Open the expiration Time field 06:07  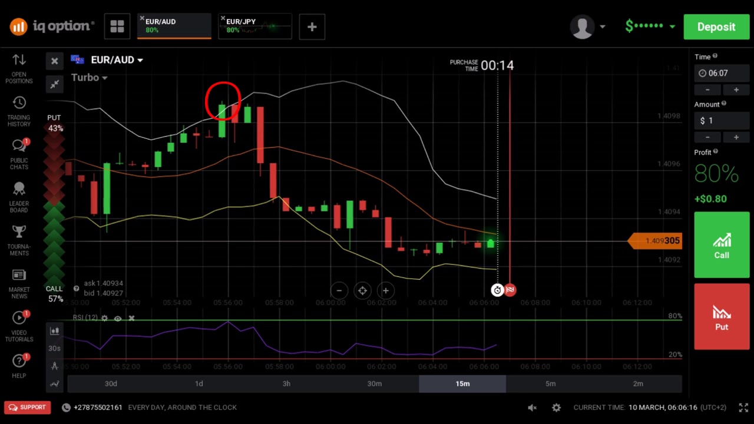tap(722, 73)
